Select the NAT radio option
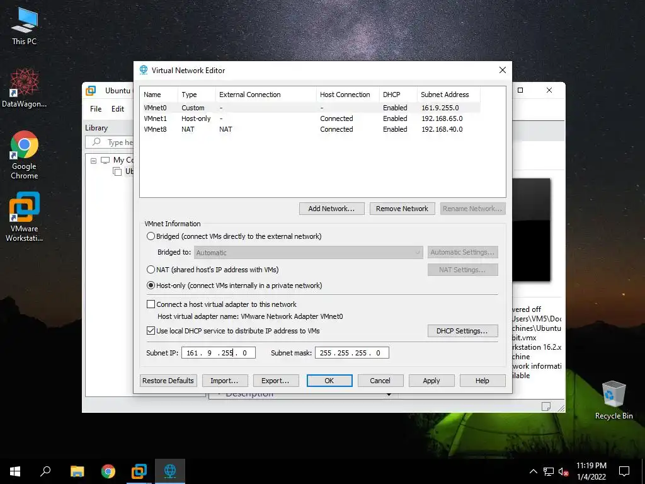Image resolution: width=645 pixels, height=484 pixels. tap(151, 270)
